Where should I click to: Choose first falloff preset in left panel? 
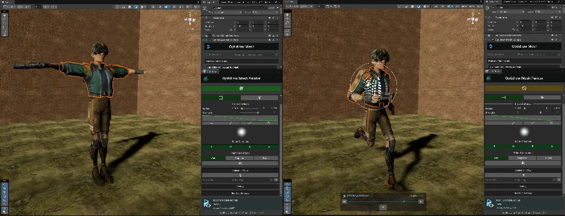pos(212,123)
